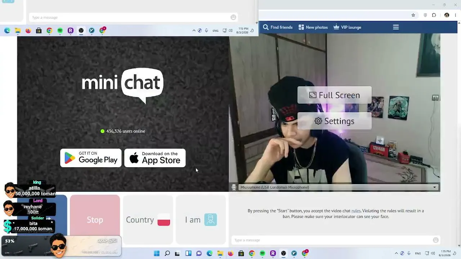The width and height of the screenshot is (461, 259).
Task: Open Chrome with notification badge in bottom taskbar
Action: tap(305, 253)
